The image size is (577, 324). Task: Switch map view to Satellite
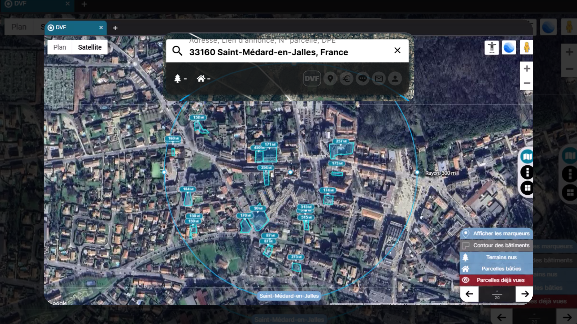click(90, 47)
